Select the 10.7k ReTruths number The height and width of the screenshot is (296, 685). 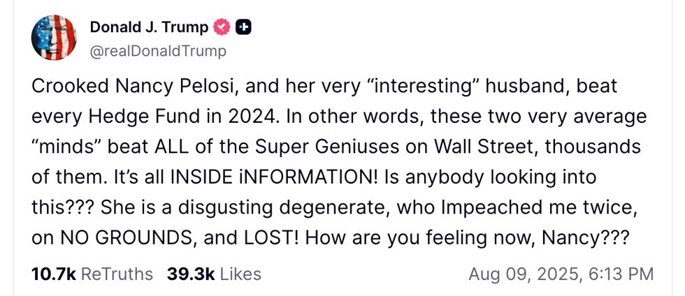click(54, 274)
